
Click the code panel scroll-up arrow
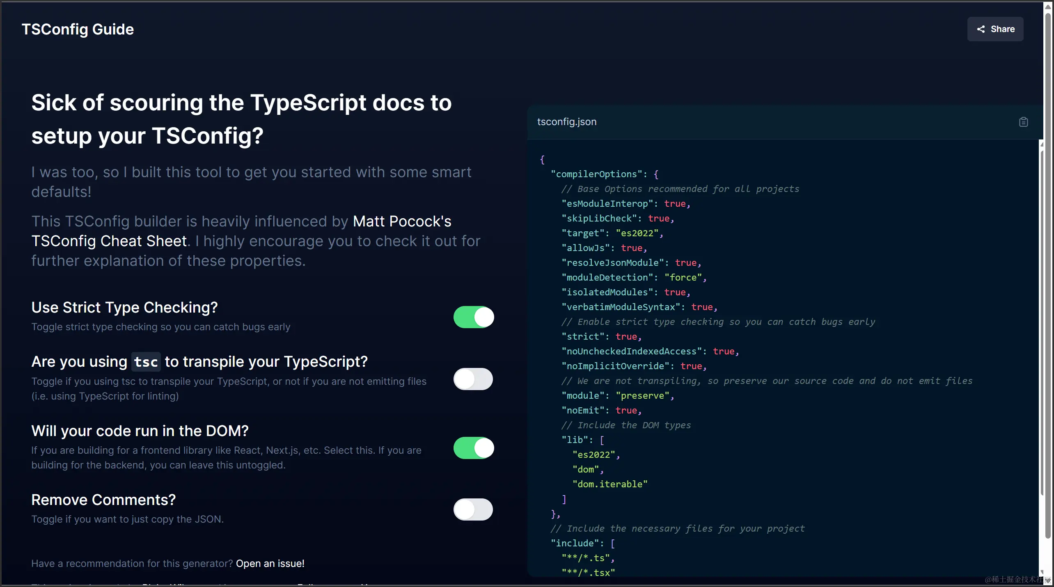pos(1042,144)
